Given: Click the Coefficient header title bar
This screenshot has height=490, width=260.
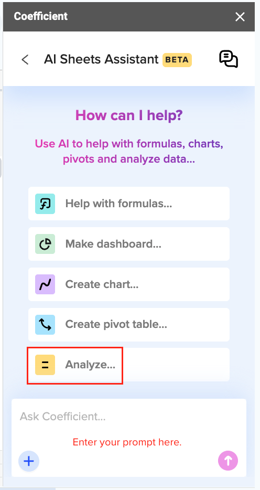Looking at the screenshot, I should pyautogui.click(x=41, y=16).
